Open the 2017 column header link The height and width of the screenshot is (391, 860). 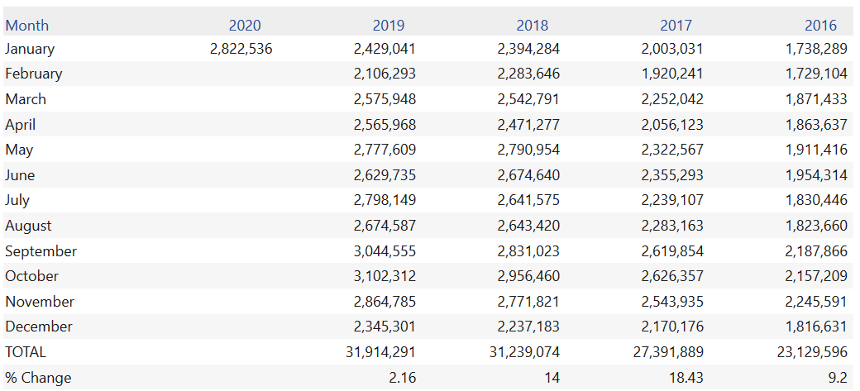(x=676, y=25)
